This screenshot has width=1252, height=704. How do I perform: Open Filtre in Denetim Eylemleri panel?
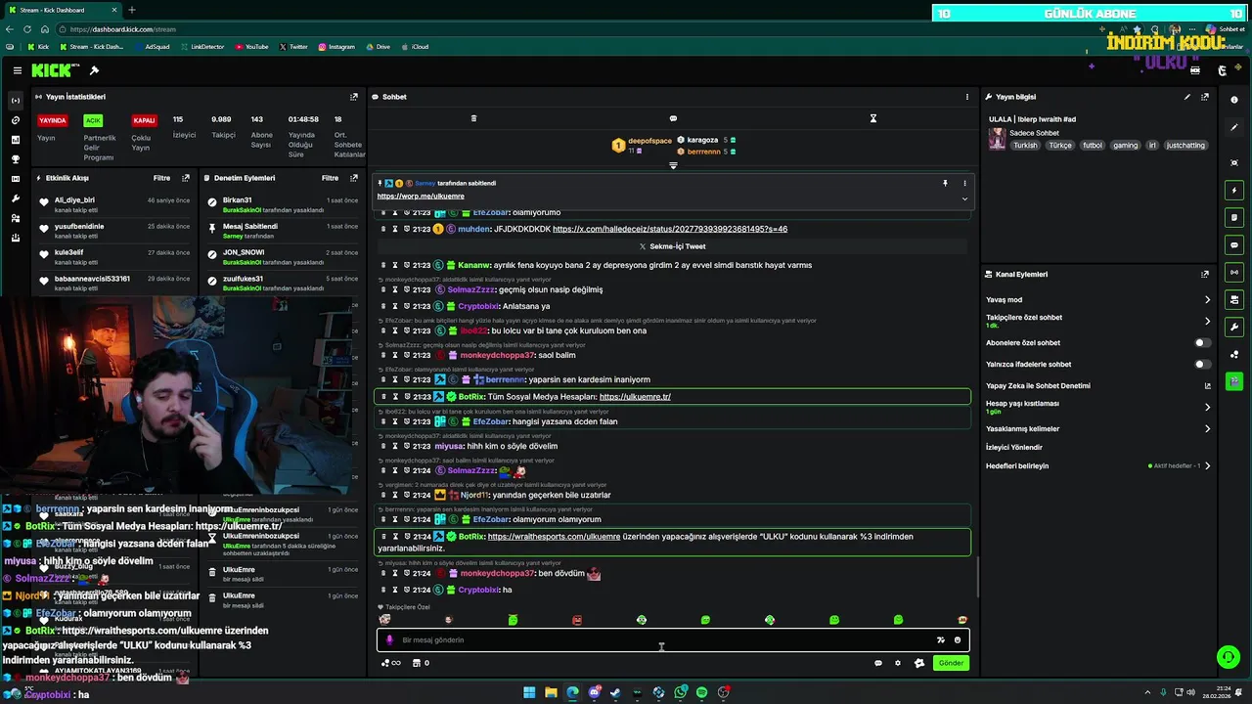click(331, 178)
